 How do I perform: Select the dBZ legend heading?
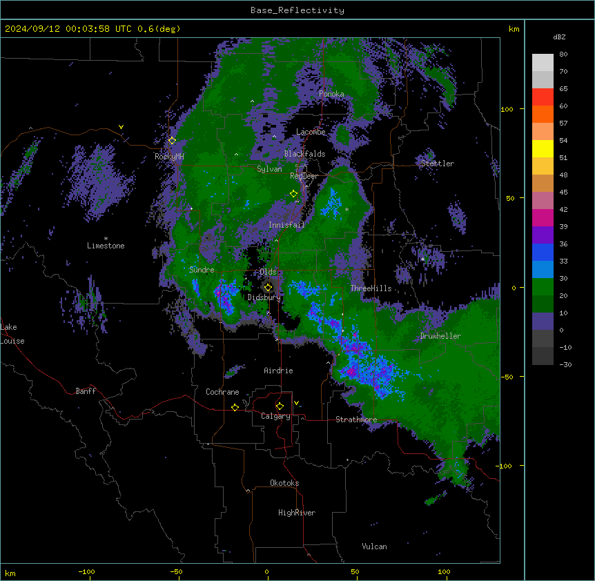point(559,37)
